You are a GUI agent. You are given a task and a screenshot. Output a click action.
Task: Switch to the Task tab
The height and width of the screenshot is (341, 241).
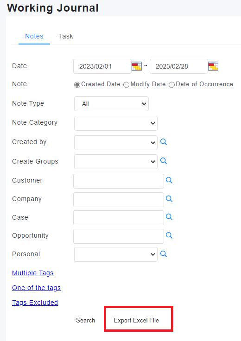point(66,36)
